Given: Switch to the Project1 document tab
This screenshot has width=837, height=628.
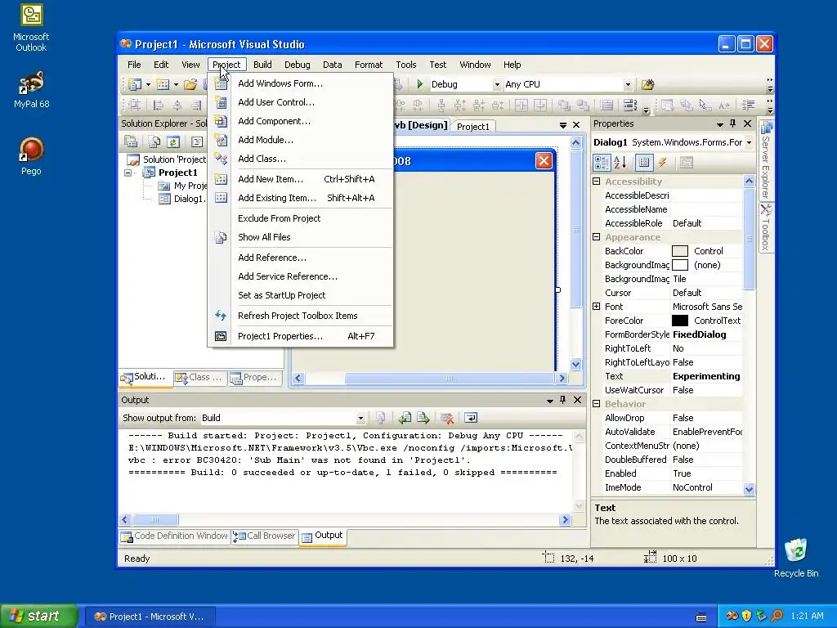Looking at the screenshot, I should click(x=473, y=127).
